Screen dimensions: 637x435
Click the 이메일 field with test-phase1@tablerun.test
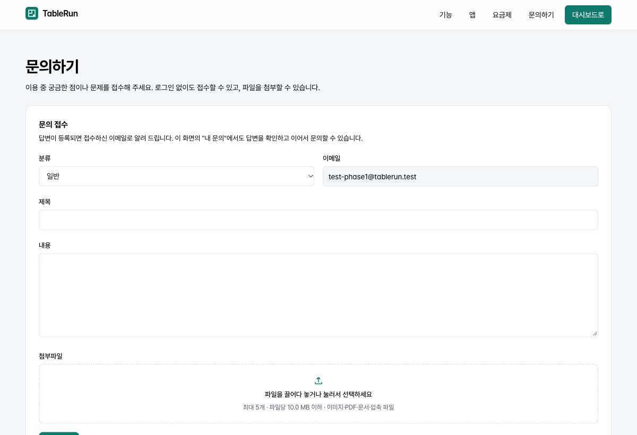[460, 176]
